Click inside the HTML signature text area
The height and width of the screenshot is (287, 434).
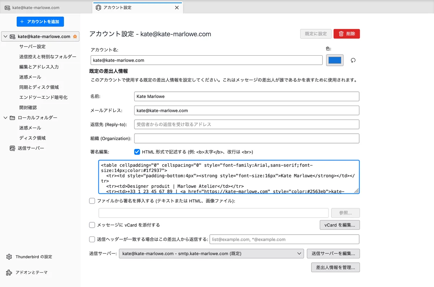coord(229,177)
